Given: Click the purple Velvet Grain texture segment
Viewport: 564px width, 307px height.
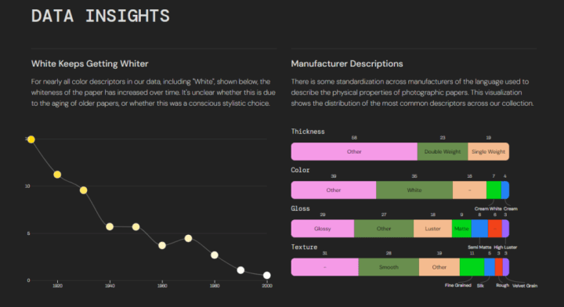Looking at the screenshot, I should [x=506, y=267].
